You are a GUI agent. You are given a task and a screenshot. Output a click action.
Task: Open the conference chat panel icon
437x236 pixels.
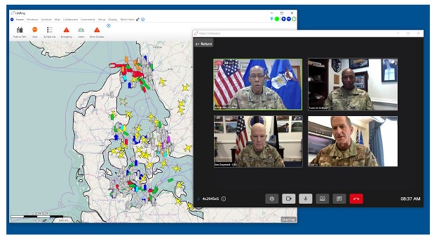[339, 199]
